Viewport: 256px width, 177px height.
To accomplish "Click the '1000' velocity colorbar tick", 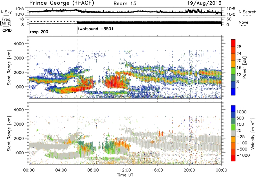I will click(242, 112).
